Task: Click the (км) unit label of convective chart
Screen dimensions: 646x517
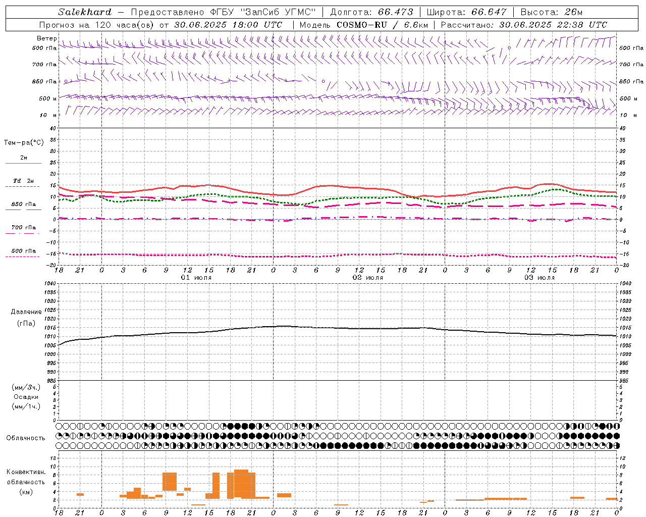Action: tap(26, 492)
